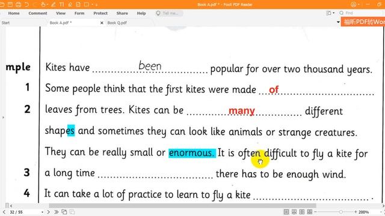Select the Typewriter text tool icon
The image size is (385, 216).
click(x=61, y=4)
